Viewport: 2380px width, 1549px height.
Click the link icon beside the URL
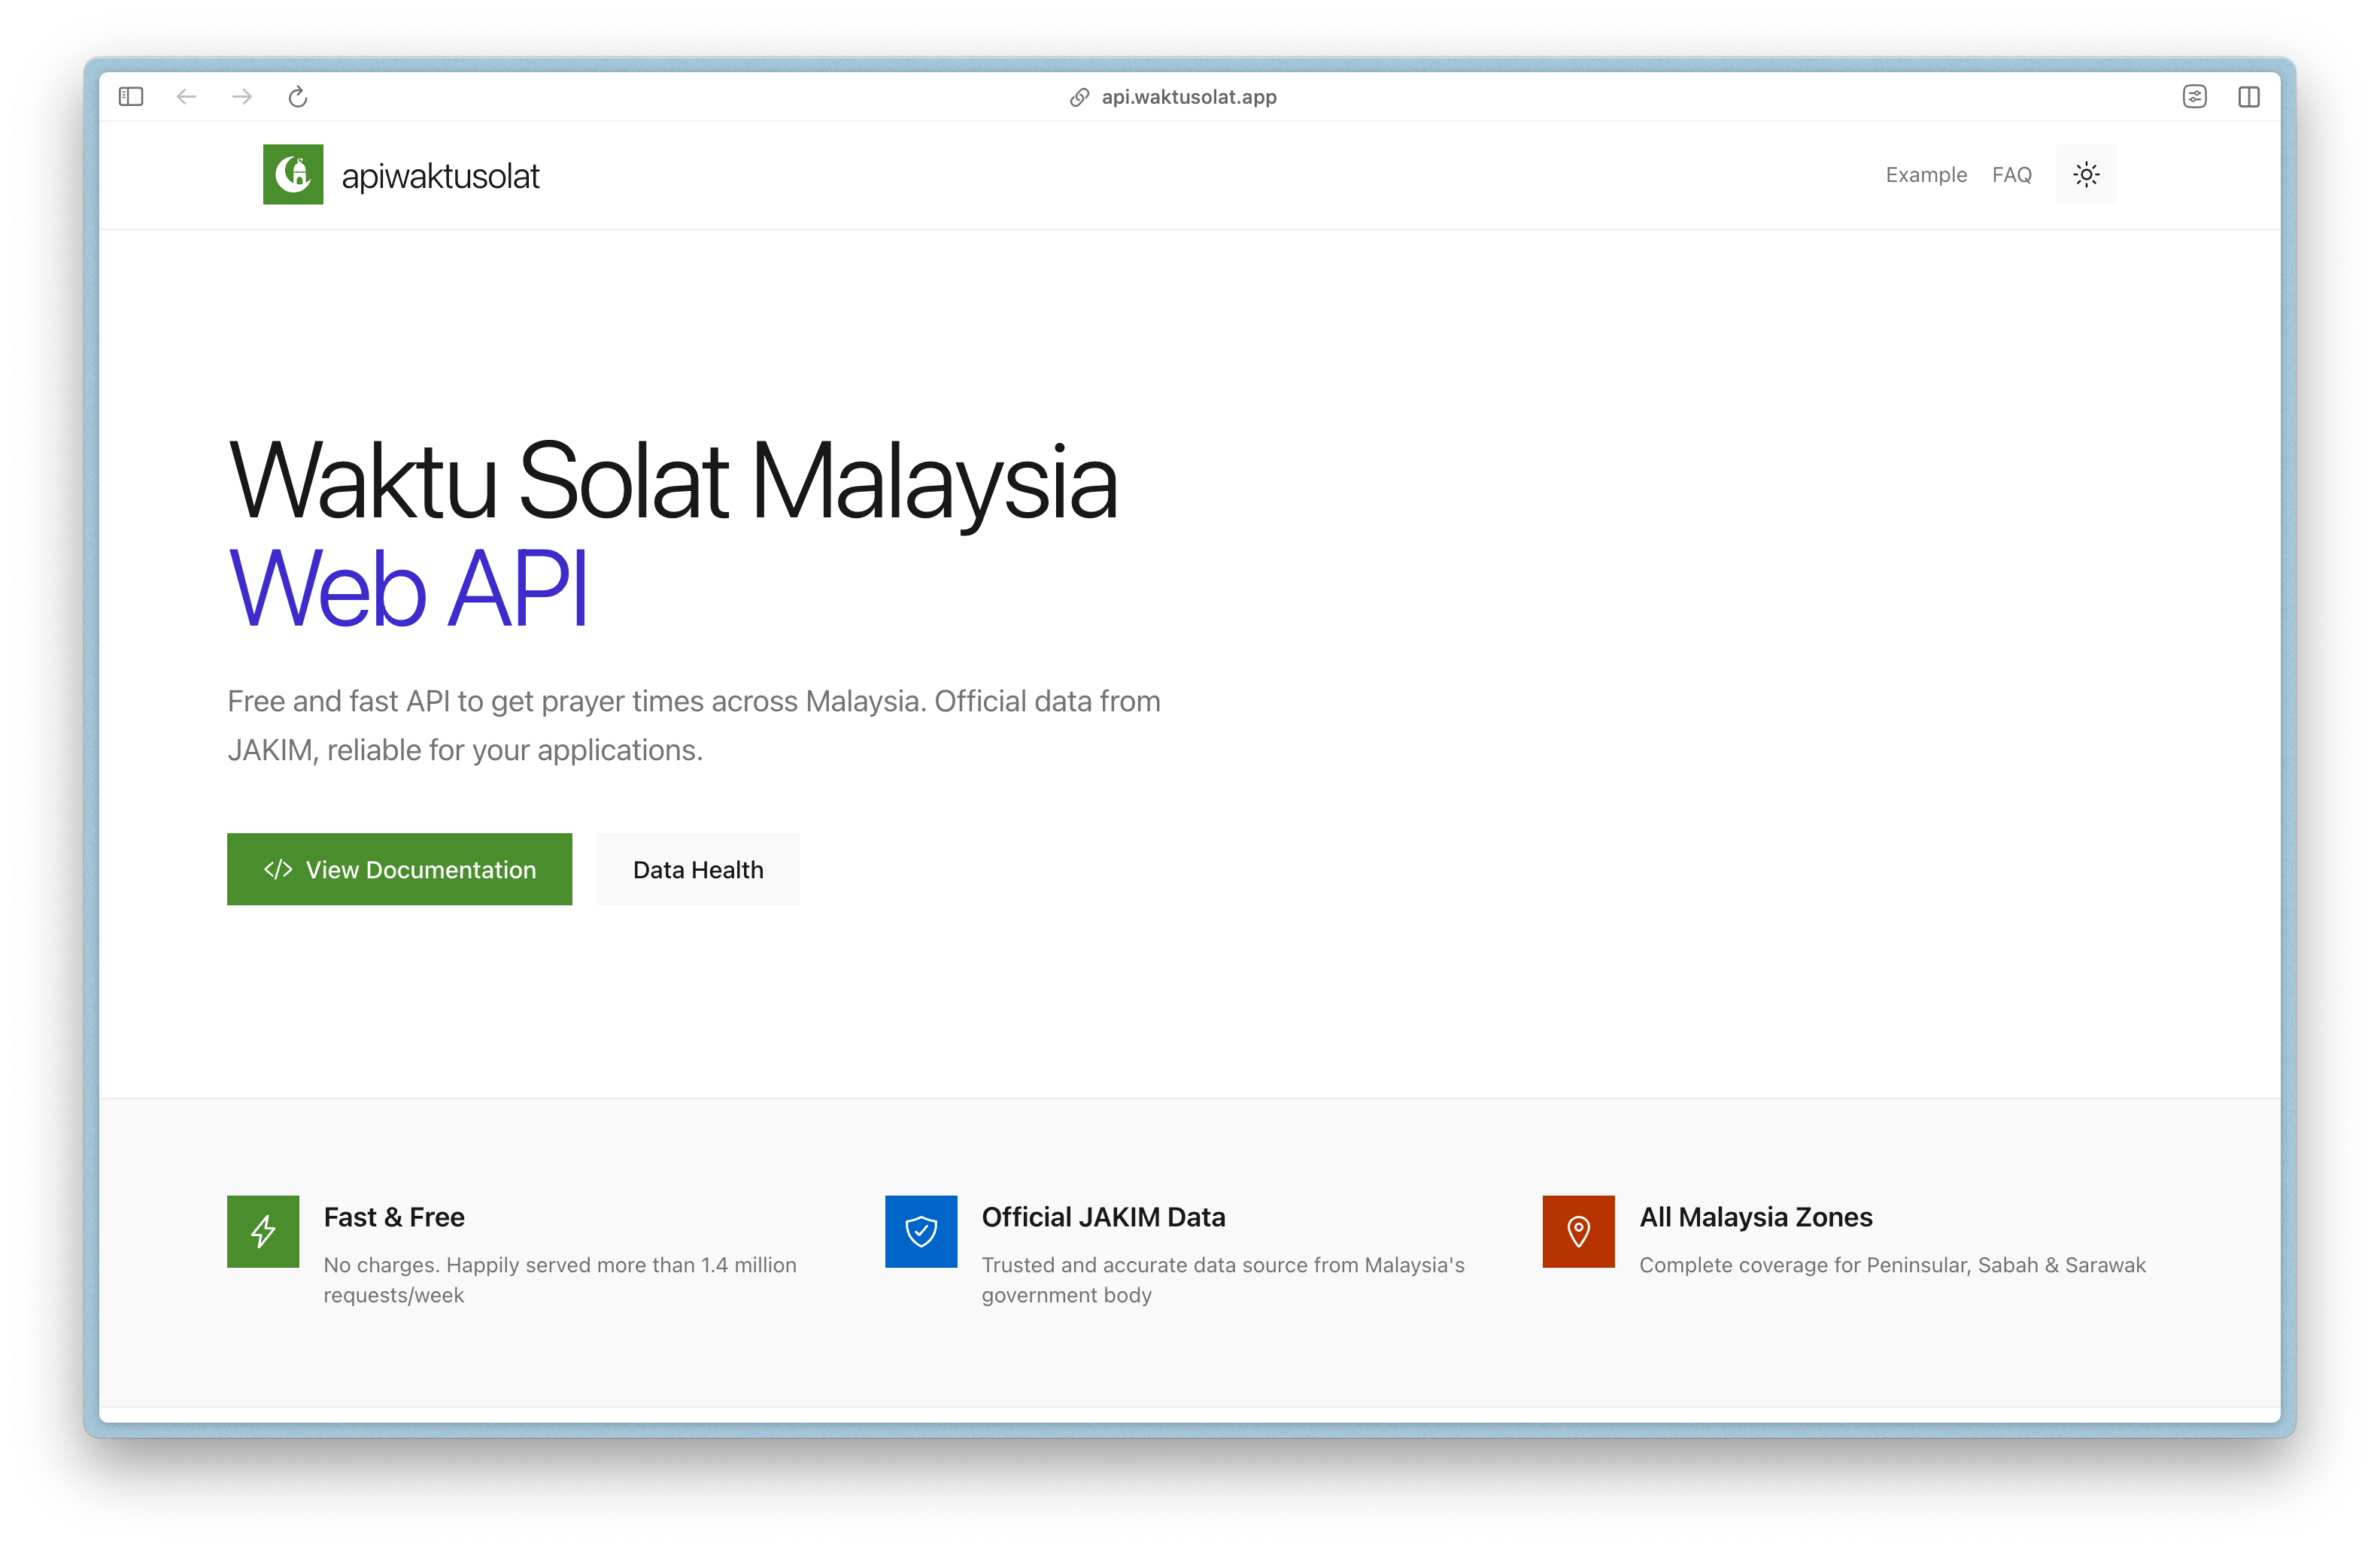[x=1079, y=97]
